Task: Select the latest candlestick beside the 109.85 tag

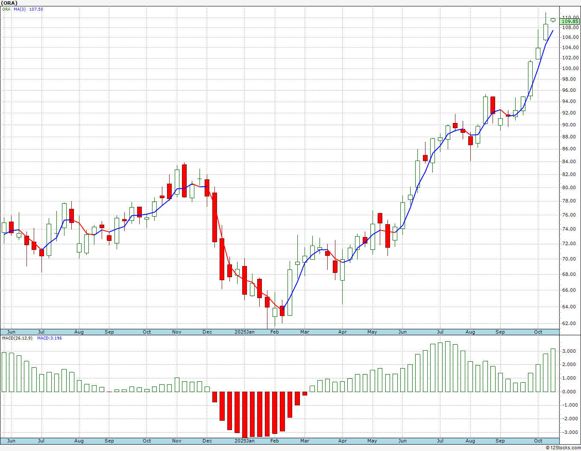Action: coord(553,20)
